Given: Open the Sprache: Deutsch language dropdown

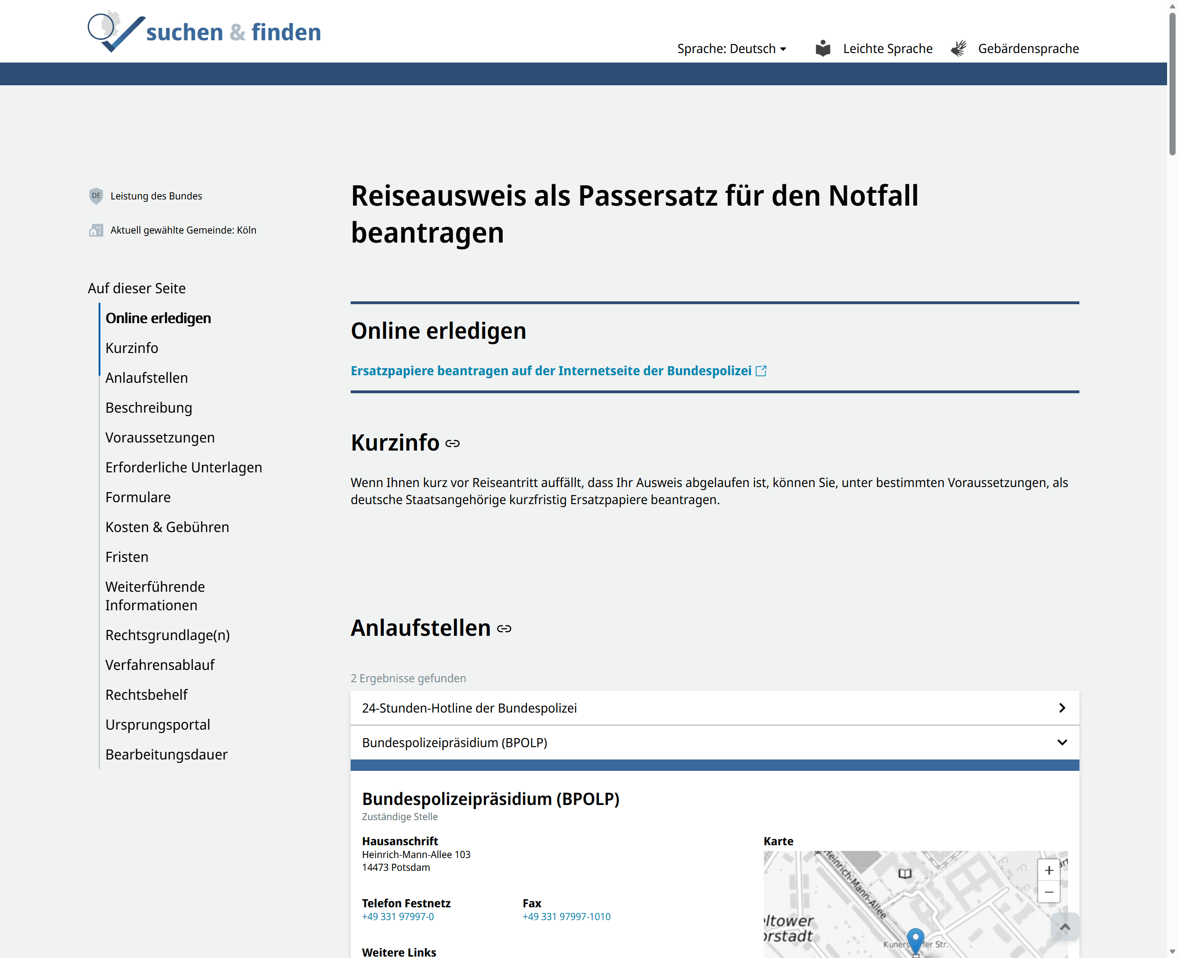Looking at the screenshot, I should pos(732,48).
